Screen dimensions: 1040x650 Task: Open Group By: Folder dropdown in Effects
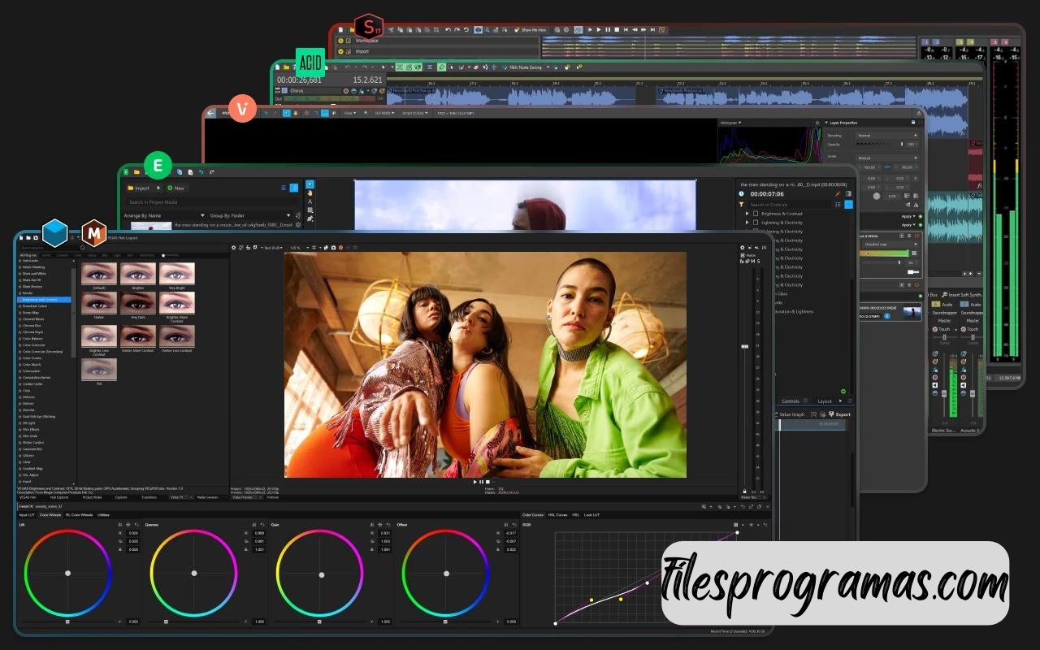(x=250, y=215)
